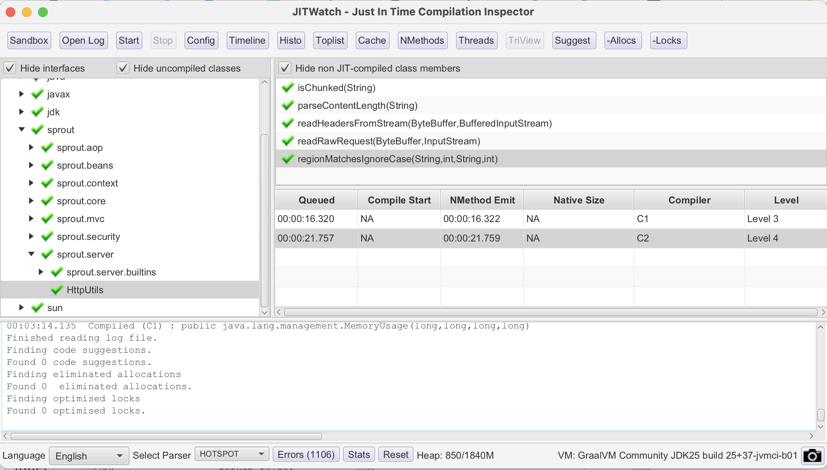Open the Language dropdown set to English
Image resolution: width=827 pixels, height=470 pixels.
click(89, 456)
